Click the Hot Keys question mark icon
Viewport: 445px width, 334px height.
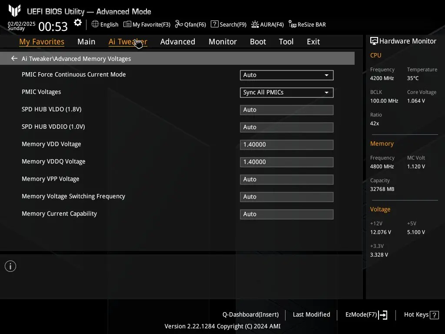tap(434, 315)
